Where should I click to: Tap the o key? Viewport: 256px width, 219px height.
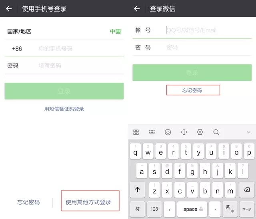point(236,151)
